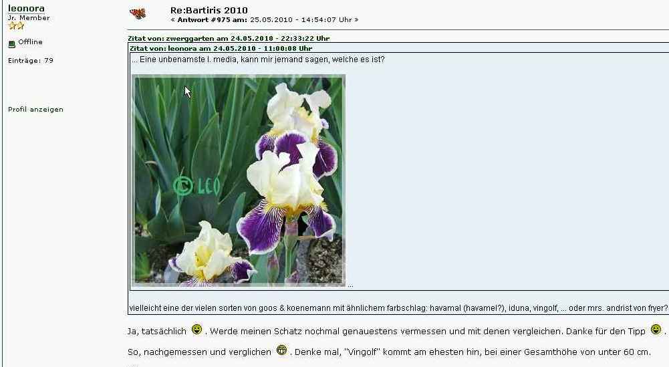Screen dimensions: 669x367
Task: Click the smiley after "Ja, tatsächlich"
Action: (x=196, y=330)
